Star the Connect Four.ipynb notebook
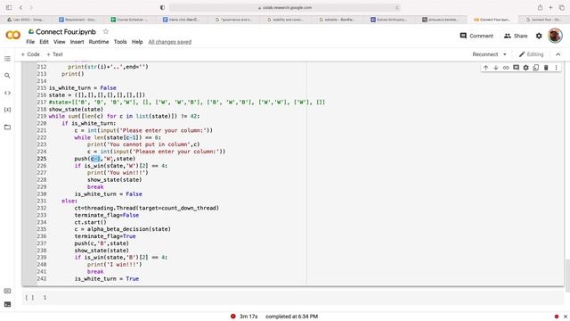Image resolution: width=570 pixels, height=321 pixels. pos(106,32)
